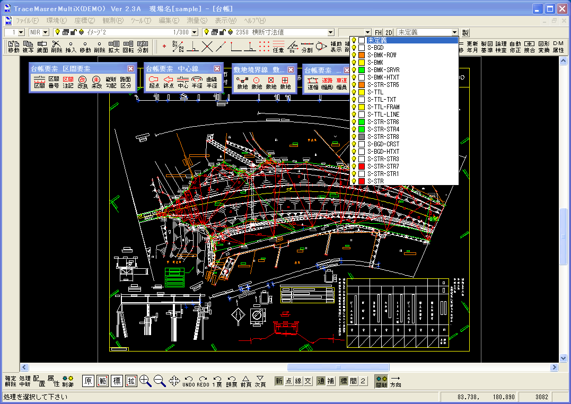
Task: Open the 環境(K) menu
Action: 57,21
